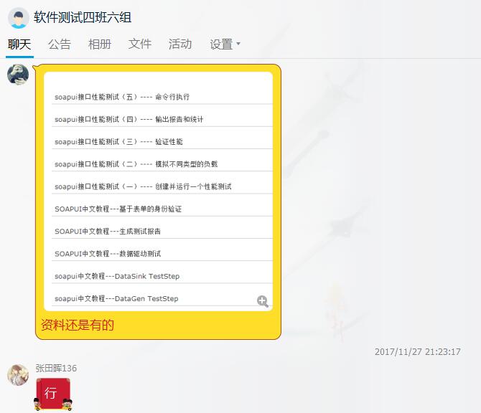Click row soapui中文教程---DataSink TestStep
Screen dimensions: 481x413
(162, 276)
